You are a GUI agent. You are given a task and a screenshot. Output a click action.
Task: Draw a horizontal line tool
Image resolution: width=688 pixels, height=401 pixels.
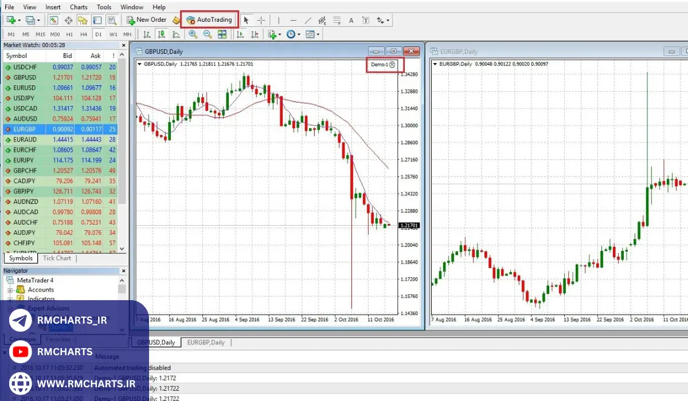coord(293,20)
